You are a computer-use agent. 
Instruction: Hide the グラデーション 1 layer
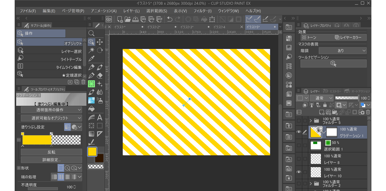tap(299, 132)
